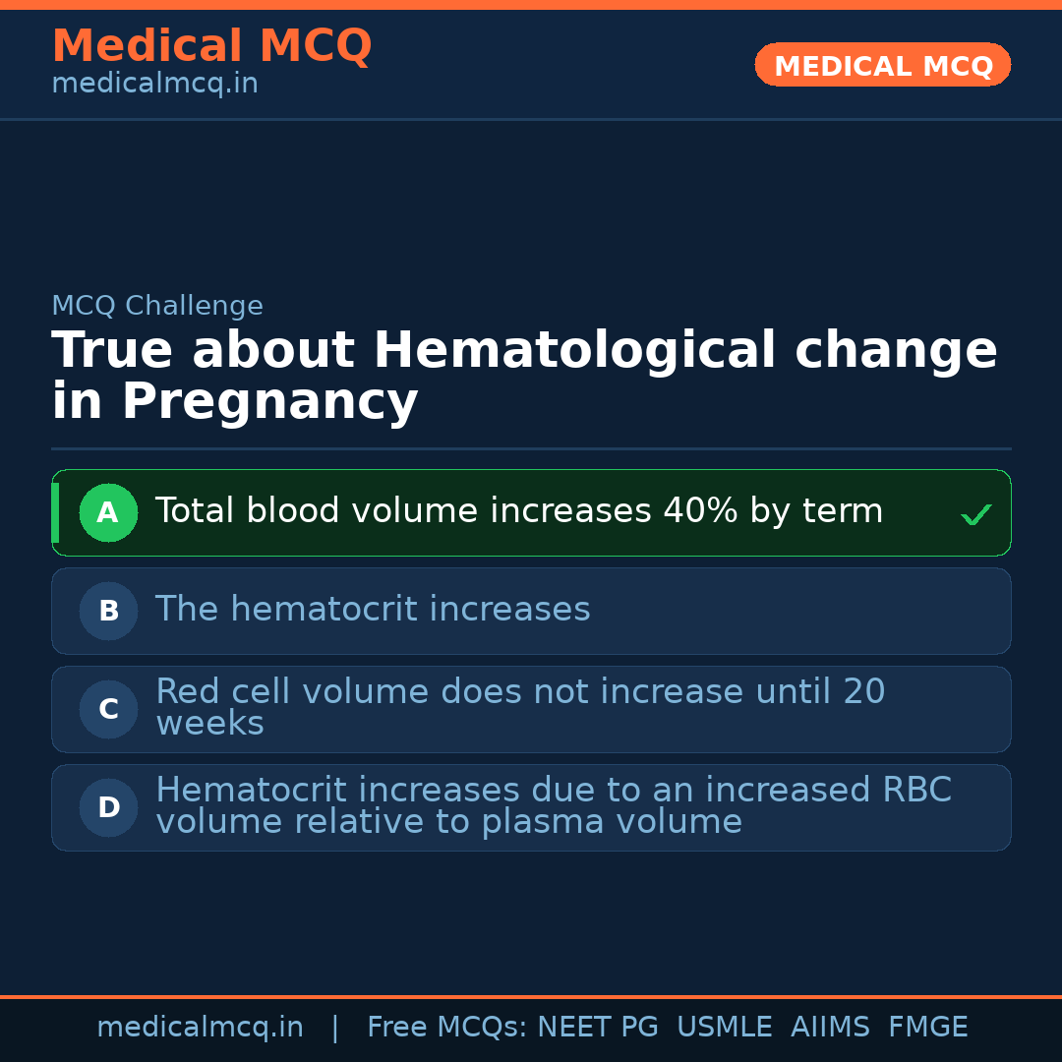Open the medicalmcq.in link in the header
The height and width of the screenshot is (1062, 1062).
click(x=154, y=84)
